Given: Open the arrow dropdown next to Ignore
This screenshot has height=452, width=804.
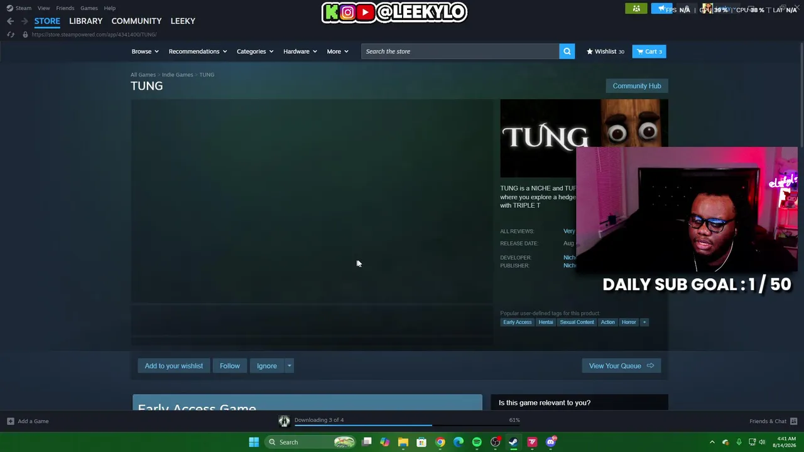Looking at the screenshot, I should pyautogui.click(x=290, y=366).
